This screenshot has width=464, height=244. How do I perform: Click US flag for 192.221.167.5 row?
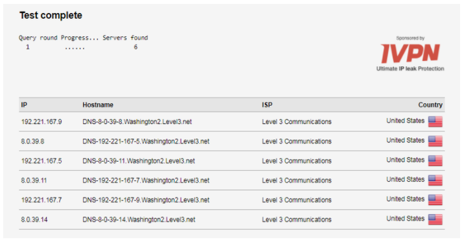pos(435,160)
